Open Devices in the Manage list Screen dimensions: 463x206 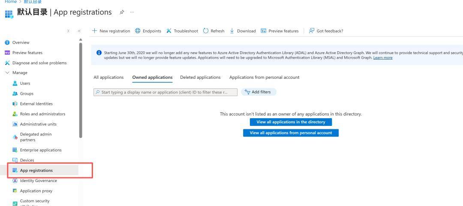click(x=27, y=160)
